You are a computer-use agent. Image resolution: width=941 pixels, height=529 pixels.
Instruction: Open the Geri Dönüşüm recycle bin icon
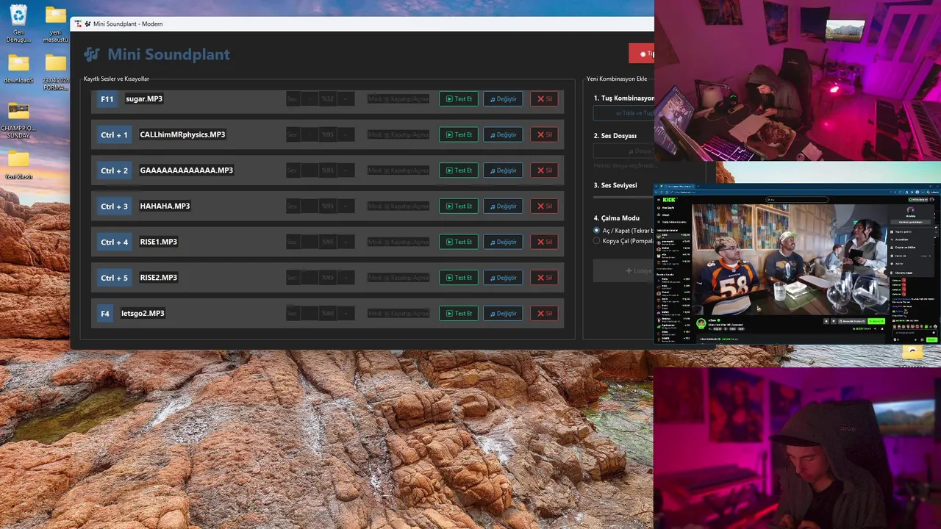tap(18, 23)
